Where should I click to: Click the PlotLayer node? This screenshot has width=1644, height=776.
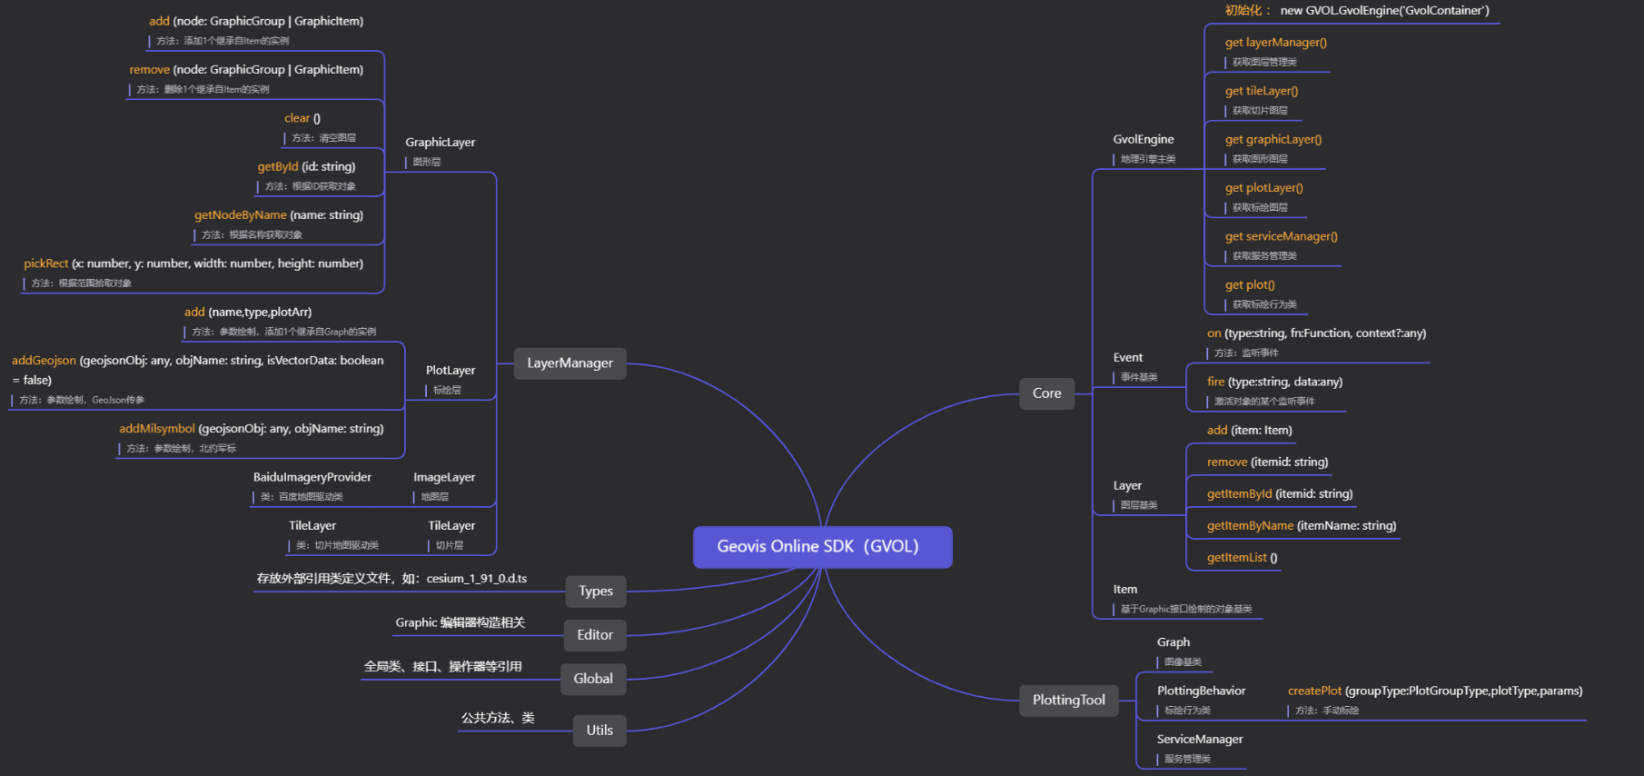pyautogui.click(x=451, y=379)
